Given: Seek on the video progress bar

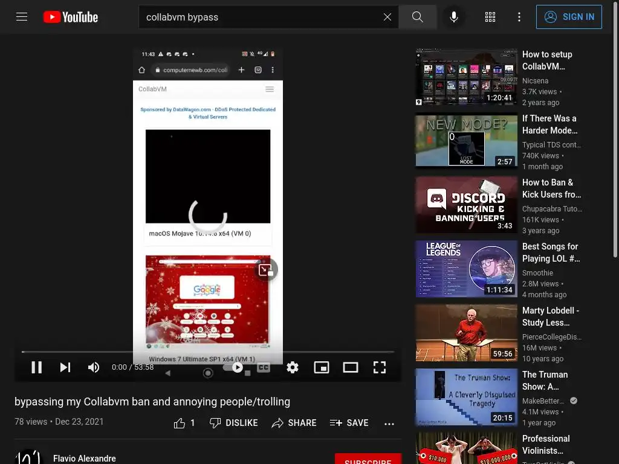Looking at the screenshot, I should (208, 351).
